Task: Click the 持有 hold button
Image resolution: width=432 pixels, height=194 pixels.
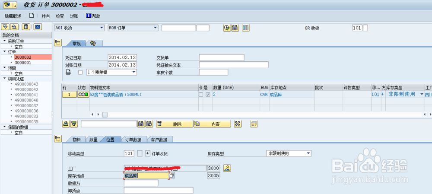Action: [46, 16]
